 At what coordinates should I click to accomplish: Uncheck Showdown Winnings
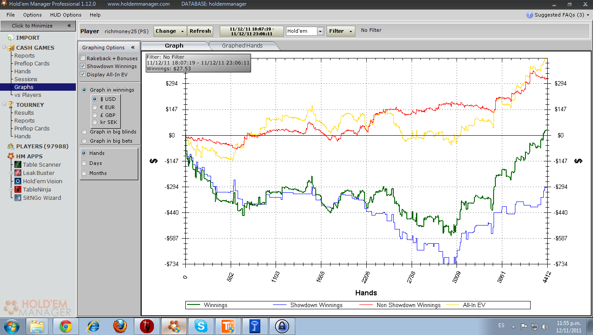click(x=83, y=66)
